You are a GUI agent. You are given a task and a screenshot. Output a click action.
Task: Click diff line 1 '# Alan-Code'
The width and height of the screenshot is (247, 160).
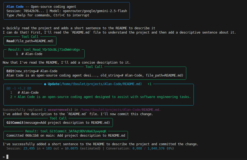(x=24, y=93)
